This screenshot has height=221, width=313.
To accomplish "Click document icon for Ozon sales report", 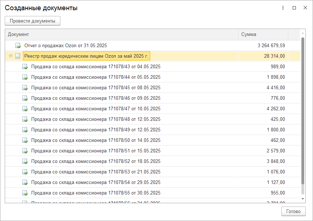I will click(x=18, y=46).
